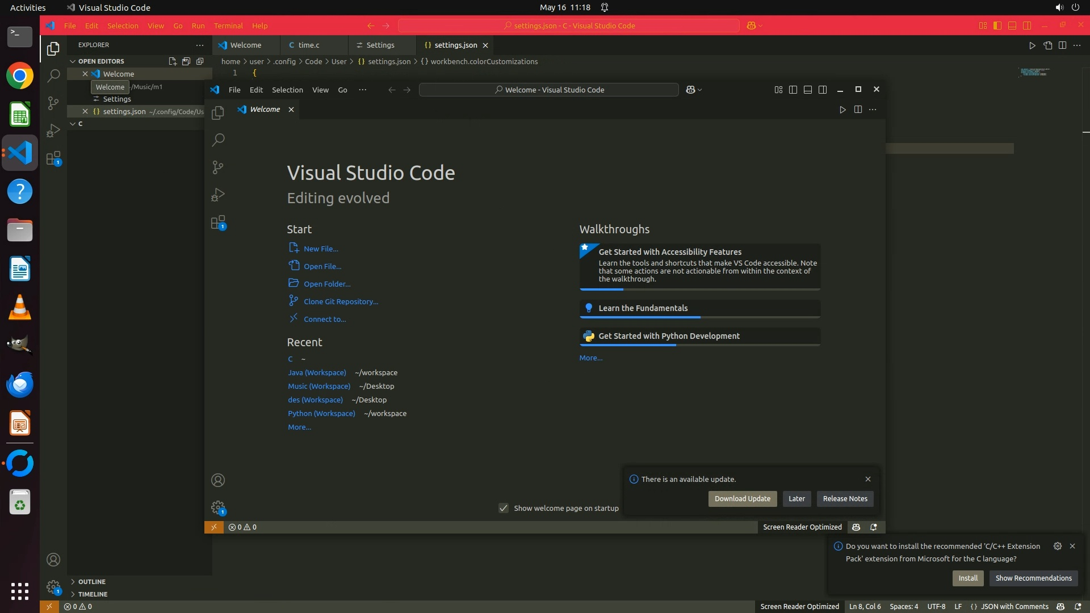Screen dimensions: 1090x613
Task: Click the Run play icon in the front editor toolbar
Action: tap(842, 110)
